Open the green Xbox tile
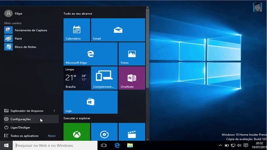The height and width of the screenshot is (150, 267). point(77,132)
